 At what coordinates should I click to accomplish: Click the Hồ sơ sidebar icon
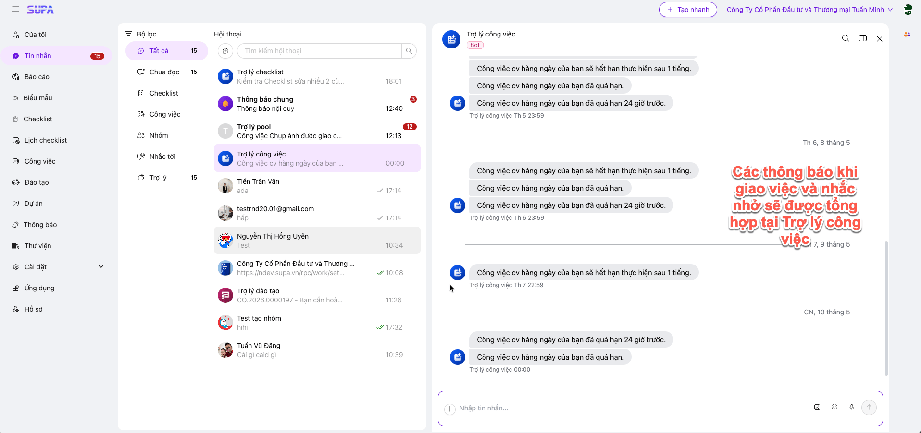(x=16, y=309)
